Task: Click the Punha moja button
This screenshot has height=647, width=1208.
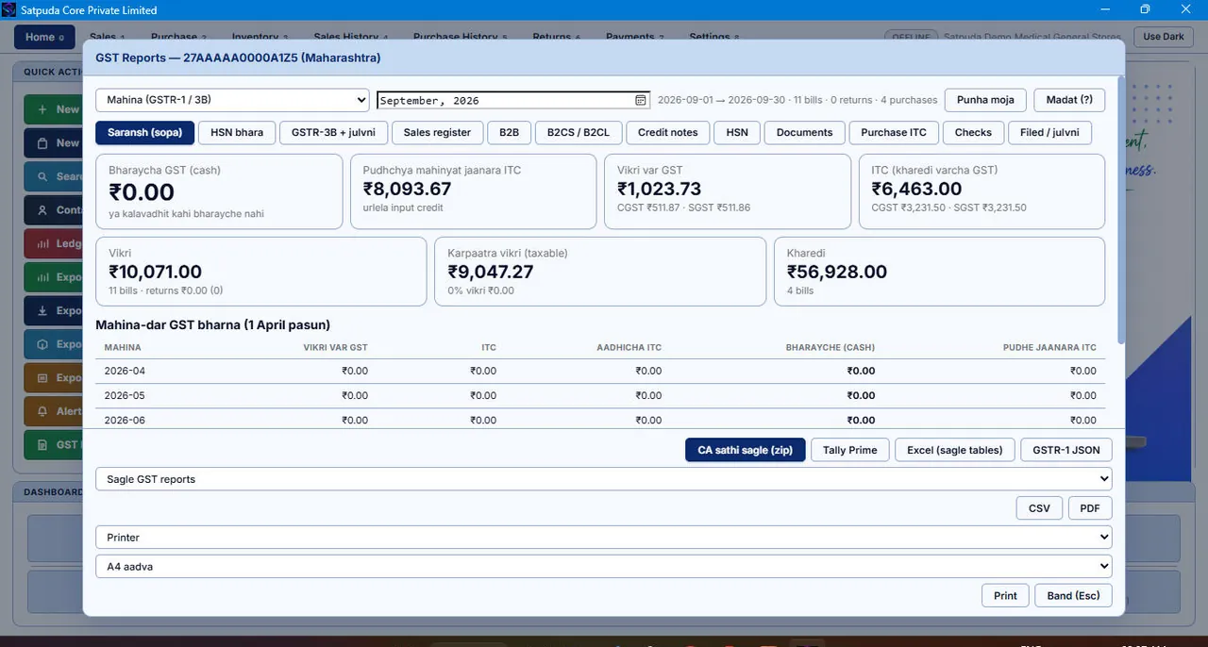Action: coord(985,100)
